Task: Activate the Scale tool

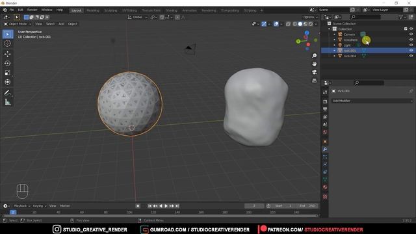Action: 7,73
